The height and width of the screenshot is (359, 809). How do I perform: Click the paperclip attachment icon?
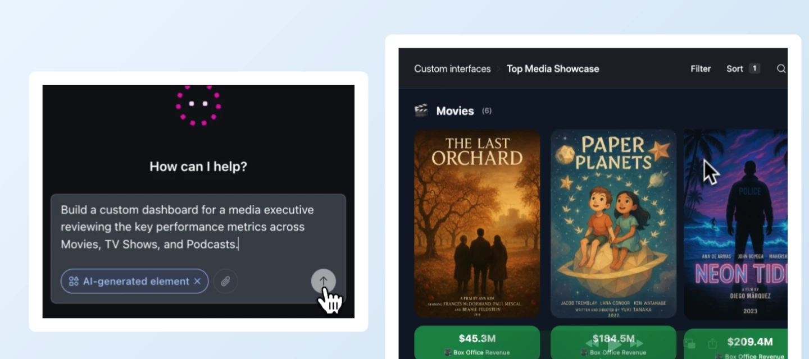[225, 282]
